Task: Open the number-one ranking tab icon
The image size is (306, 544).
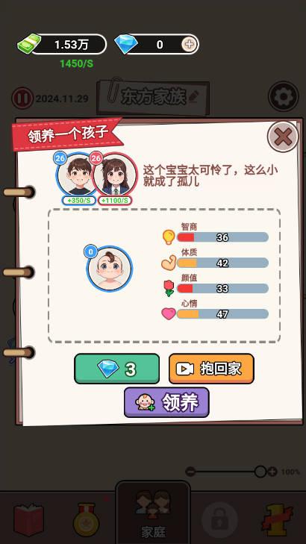Action: tap(277, 519)
